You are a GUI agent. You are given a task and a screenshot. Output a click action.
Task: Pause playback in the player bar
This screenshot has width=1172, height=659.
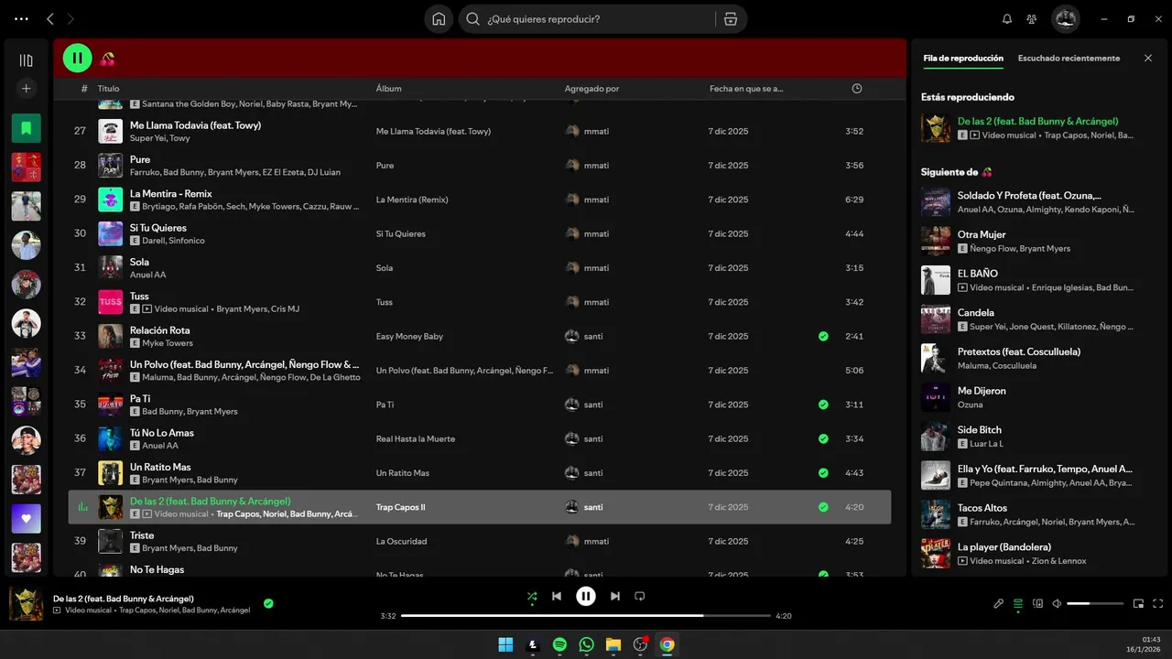pos(586,597)
